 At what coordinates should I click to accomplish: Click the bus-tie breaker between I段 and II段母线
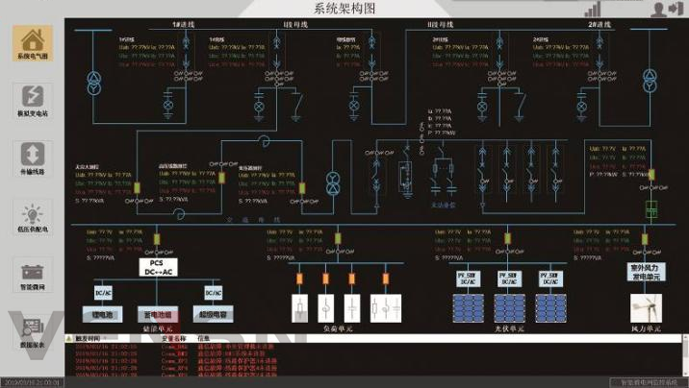coord(371,52)
